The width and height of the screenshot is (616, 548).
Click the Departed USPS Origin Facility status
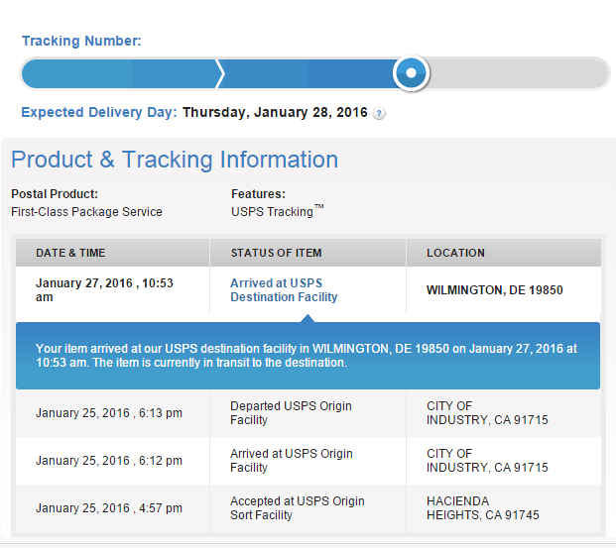point(291,412)
